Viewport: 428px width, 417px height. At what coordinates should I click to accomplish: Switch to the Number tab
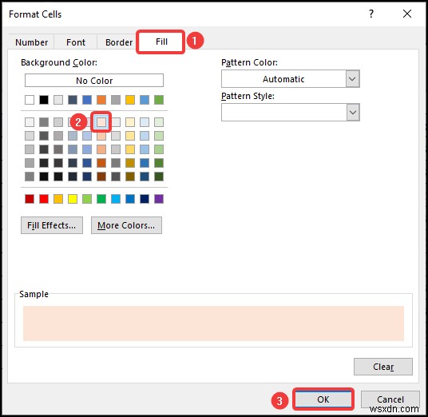pyautogui.click(x=31, y=42)
